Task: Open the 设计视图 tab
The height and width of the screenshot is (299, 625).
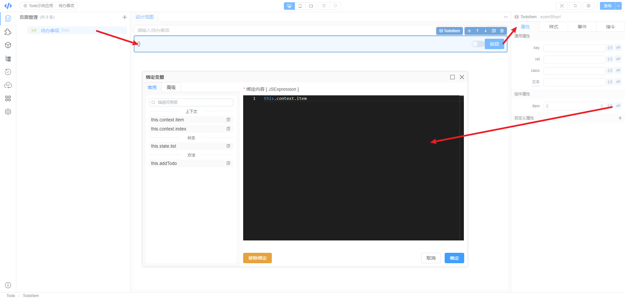Action: [145, 17]
